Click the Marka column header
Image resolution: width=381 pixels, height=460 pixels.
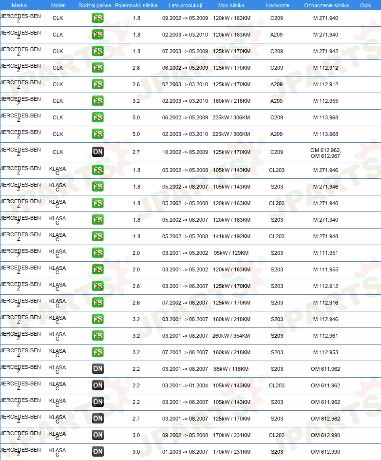(19, 5)
